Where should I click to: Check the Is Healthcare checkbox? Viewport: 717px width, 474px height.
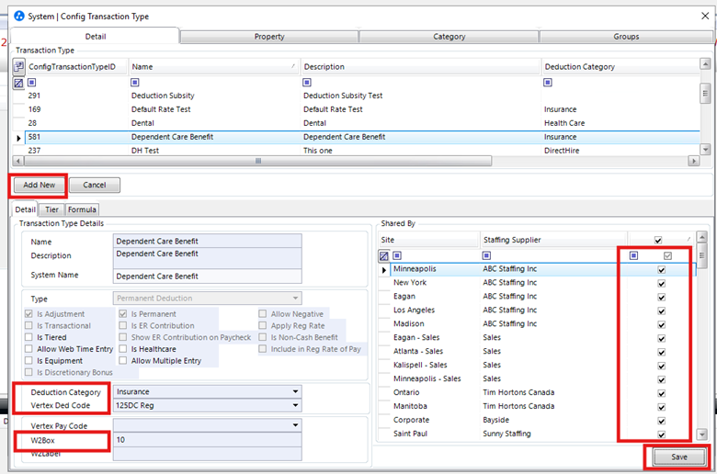[x=123, y=349]
